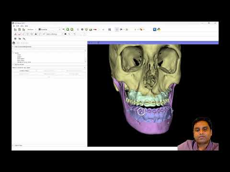This screenshot has width=230, height=172.
Task: Open the Modules selector combo box
Action: [x=49, y=30]
